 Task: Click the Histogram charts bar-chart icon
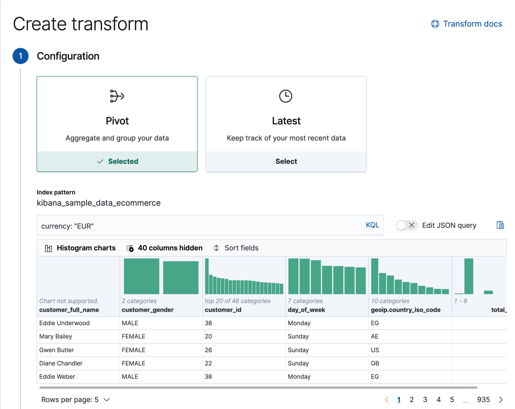point(48,248)
